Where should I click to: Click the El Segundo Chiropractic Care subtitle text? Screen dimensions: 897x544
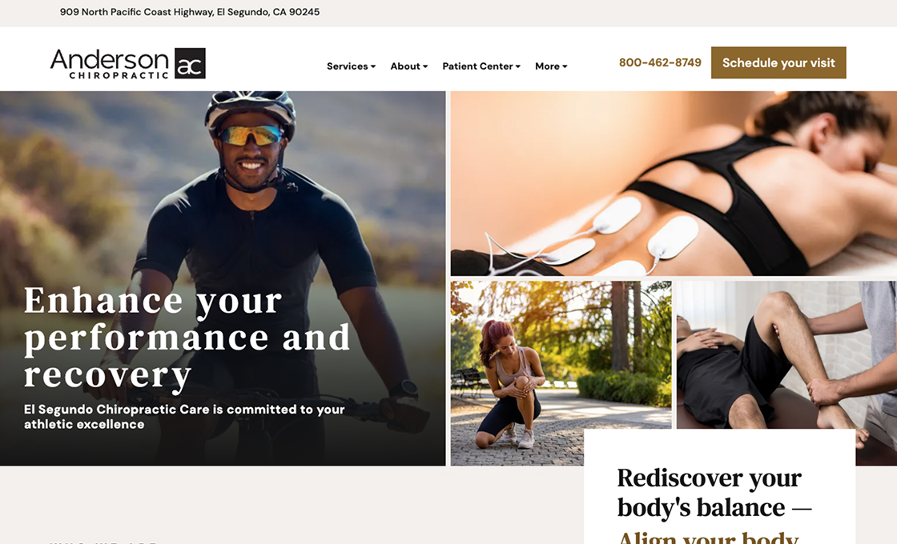pos(184,417)
